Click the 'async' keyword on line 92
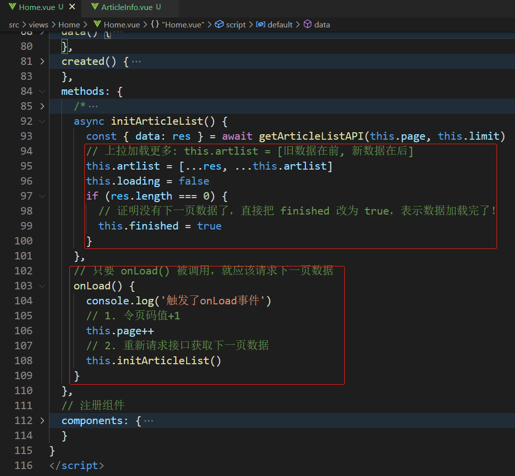 89,121
